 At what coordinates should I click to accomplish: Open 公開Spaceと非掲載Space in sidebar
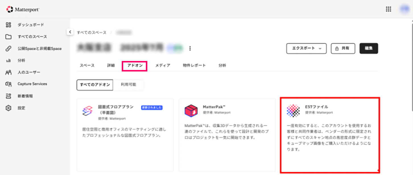(39, 49)
